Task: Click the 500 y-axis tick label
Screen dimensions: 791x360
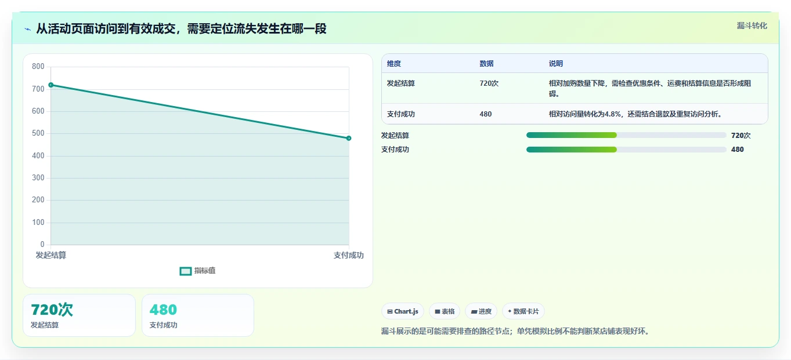Action: 38,133
